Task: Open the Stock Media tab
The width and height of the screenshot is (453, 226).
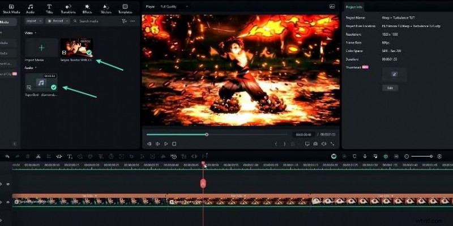Action: coord(11,8)
